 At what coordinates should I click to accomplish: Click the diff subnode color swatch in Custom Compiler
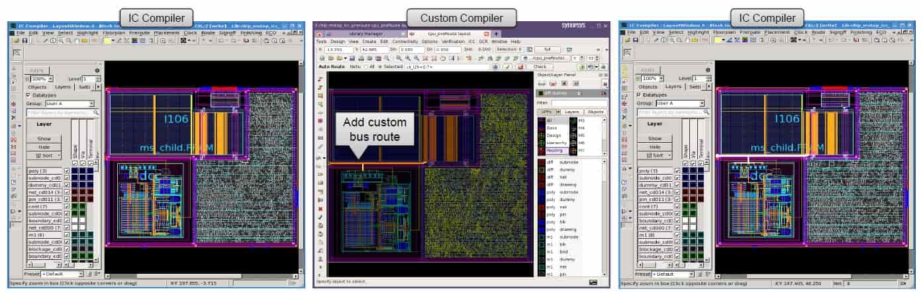tap(542, 161)
